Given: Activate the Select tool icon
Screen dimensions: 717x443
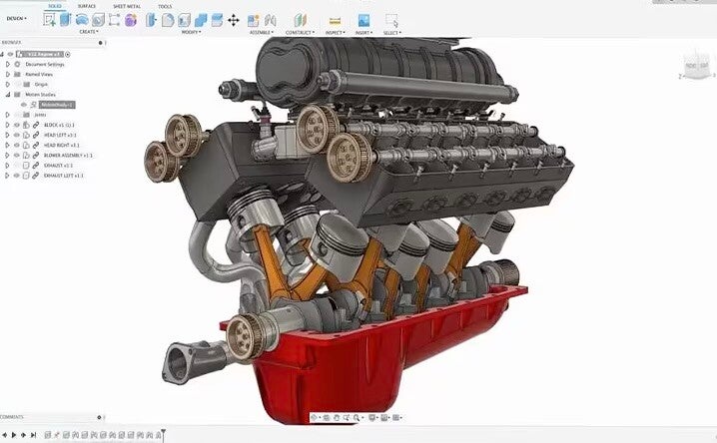Looking at the screenshot, I should click(x=391, y=21).
